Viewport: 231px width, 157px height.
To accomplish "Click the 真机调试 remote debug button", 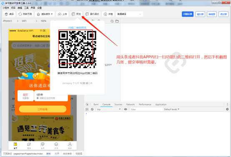I will (x=92, y=14).
